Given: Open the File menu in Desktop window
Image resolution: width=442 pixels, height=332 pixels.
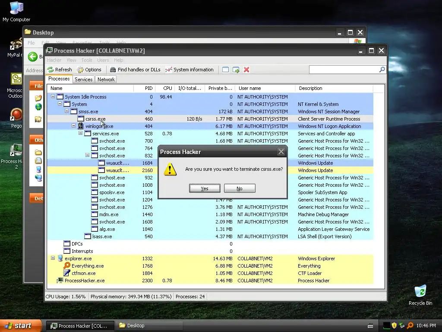Looking at the screenshot, I should pyautogui.click(x=31, y=43).
